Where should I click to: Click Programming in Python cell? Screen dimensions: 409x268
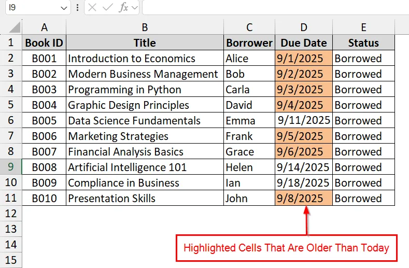145,89
